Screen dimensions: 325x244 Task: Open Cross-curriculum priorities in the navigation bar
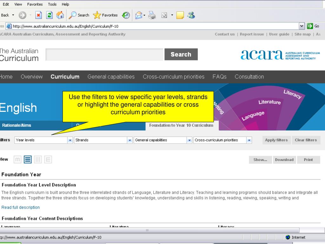coord(174,77)
